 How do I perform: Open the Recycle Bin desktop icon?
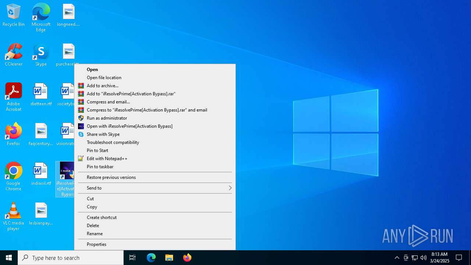tap(14, 15)
